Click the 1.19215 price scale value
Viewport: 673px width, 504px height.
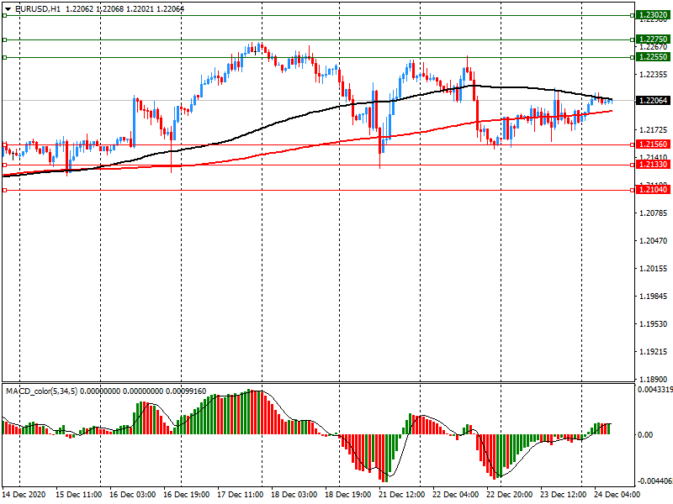coord(654,352)
